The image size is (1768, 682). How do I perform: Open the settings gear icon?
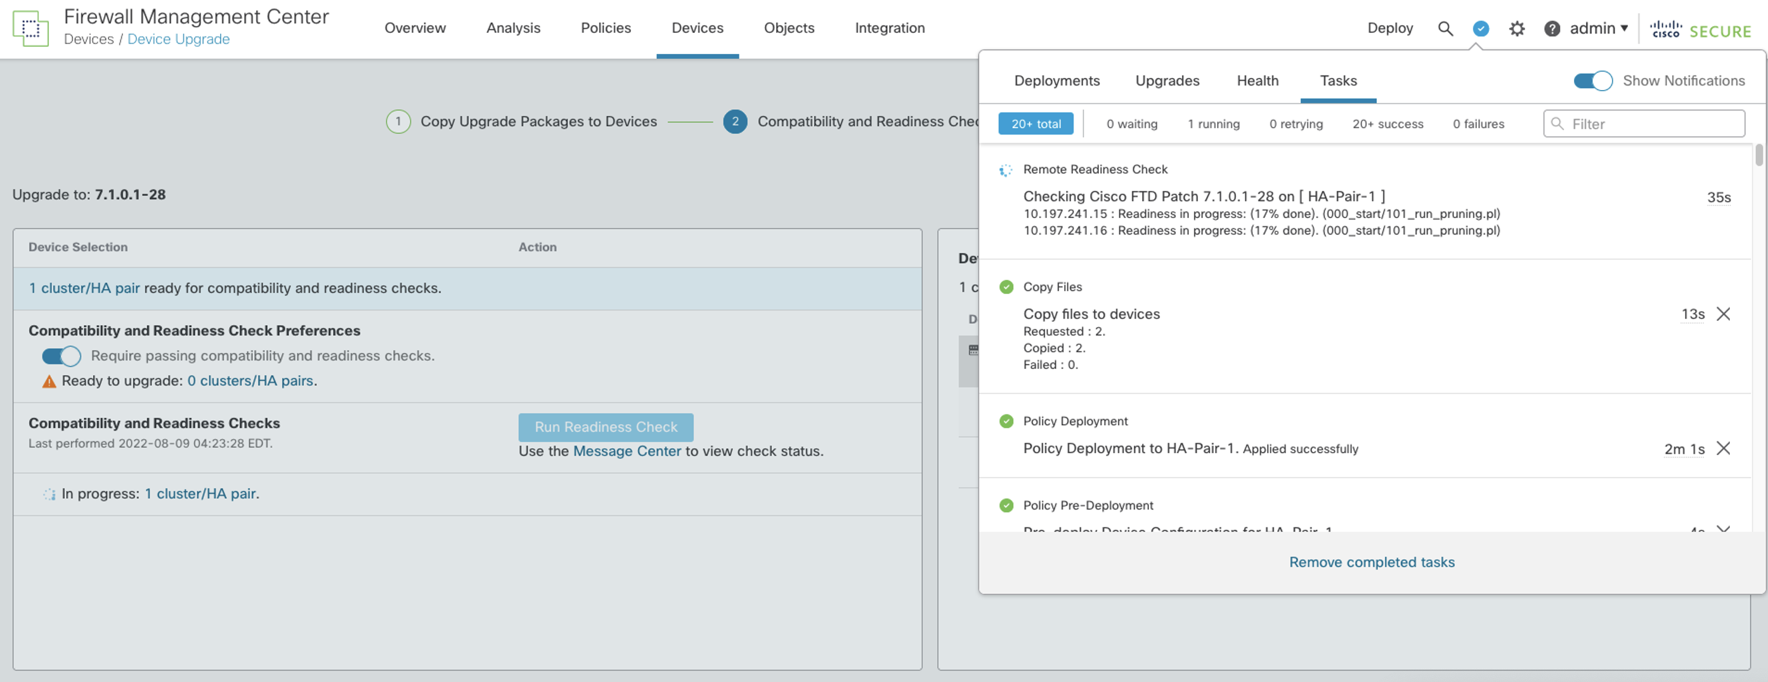point(1517,28)
